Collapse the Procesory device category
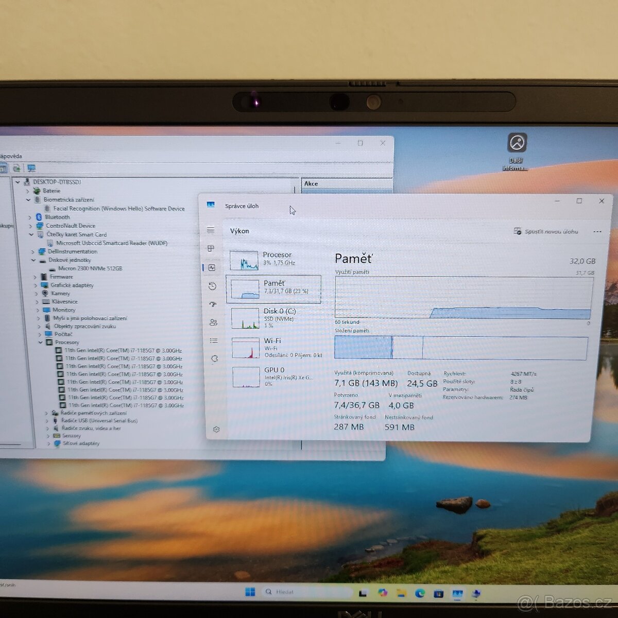Viewport: 618px width, 618px height. pos(41,342)
